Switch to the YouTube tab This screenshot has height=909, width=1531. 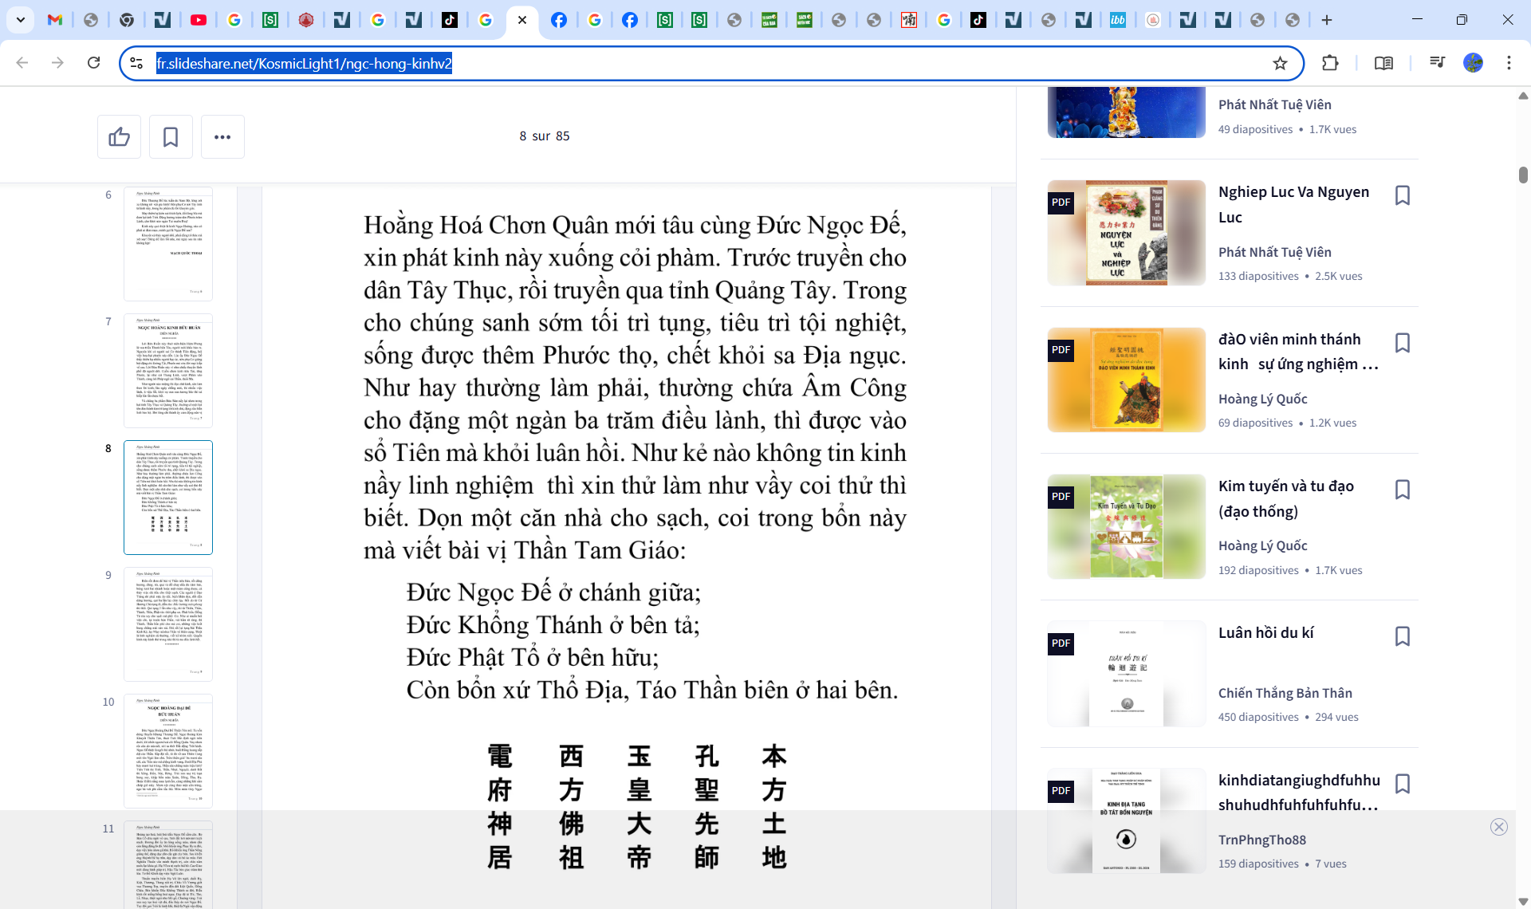click(x=199, y=20)
